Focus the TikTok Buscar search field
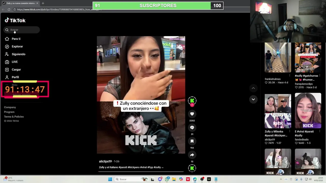This screenshot has height=183, width=326. click(x=22, y=30)
